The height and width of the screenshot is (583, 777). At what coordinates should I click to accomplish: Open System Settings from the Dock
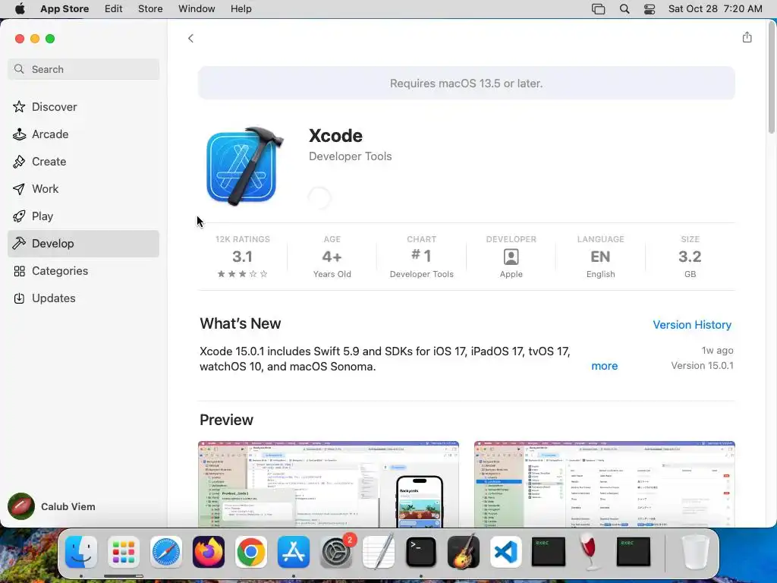[336, 552]
